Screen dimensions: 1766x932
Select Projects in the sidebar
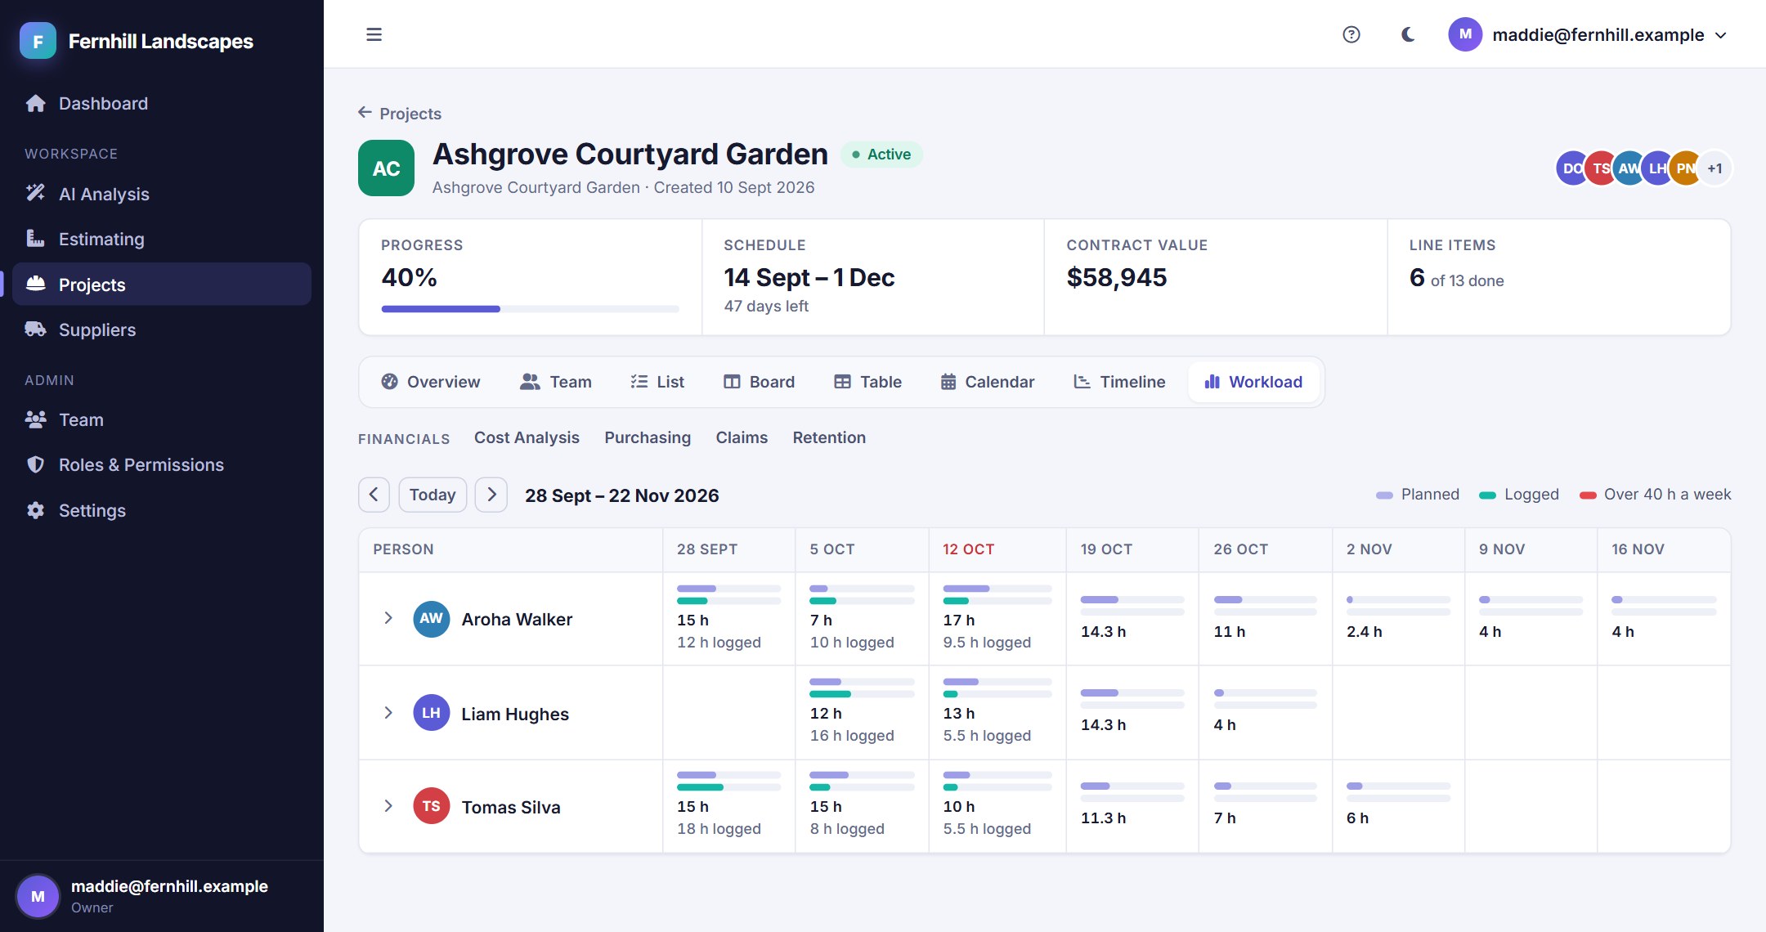161,285
